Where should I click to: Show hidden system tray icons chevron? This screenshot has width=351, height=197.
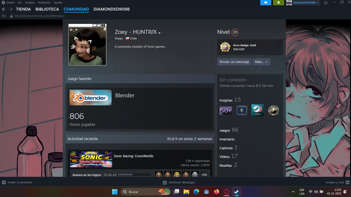(x=293, y=192)
